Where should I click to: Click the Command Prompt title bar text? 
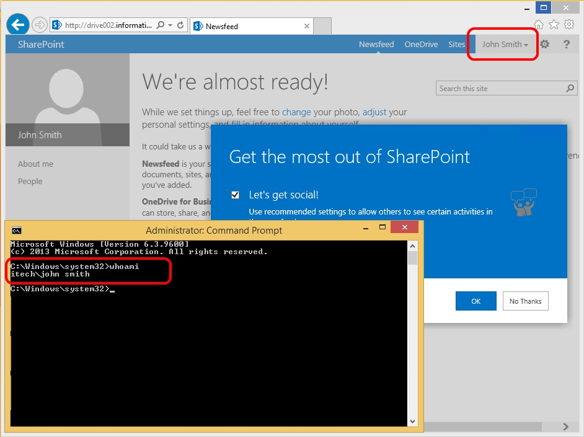click(x=214, y=231)
